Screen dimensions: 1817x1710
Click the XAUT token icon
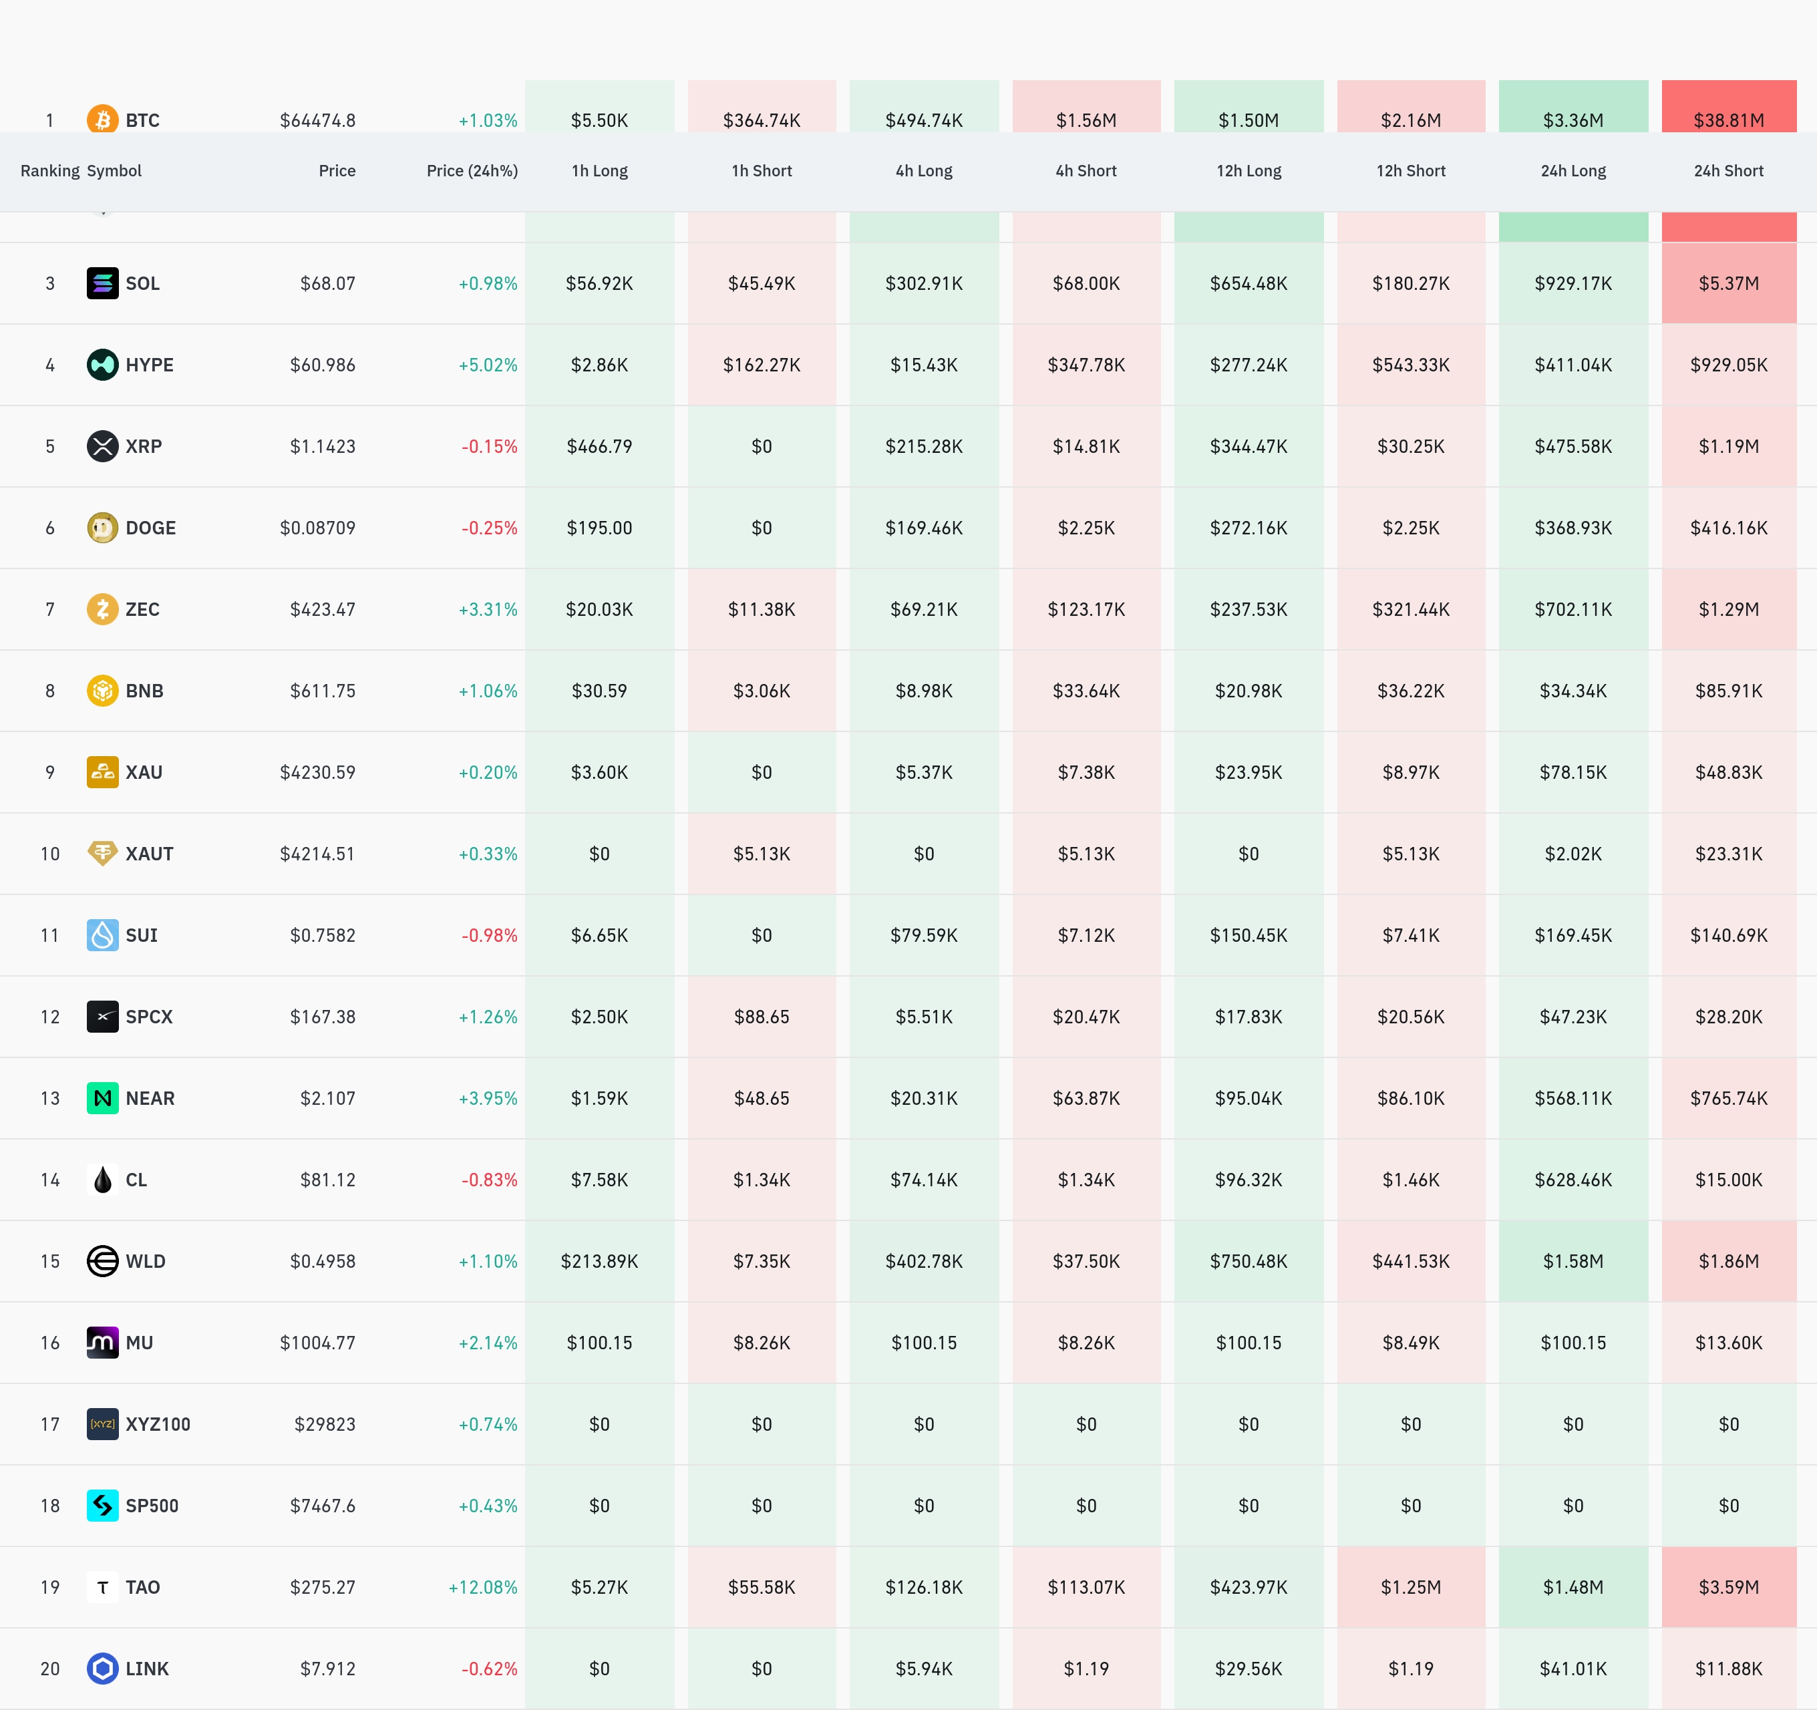point(102,854)
